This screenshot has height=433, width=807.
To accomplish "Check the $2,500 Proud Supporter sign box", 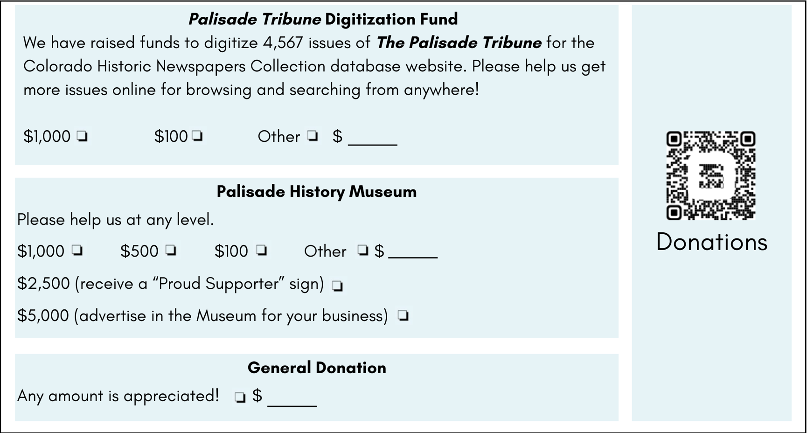I will point(337,286).
